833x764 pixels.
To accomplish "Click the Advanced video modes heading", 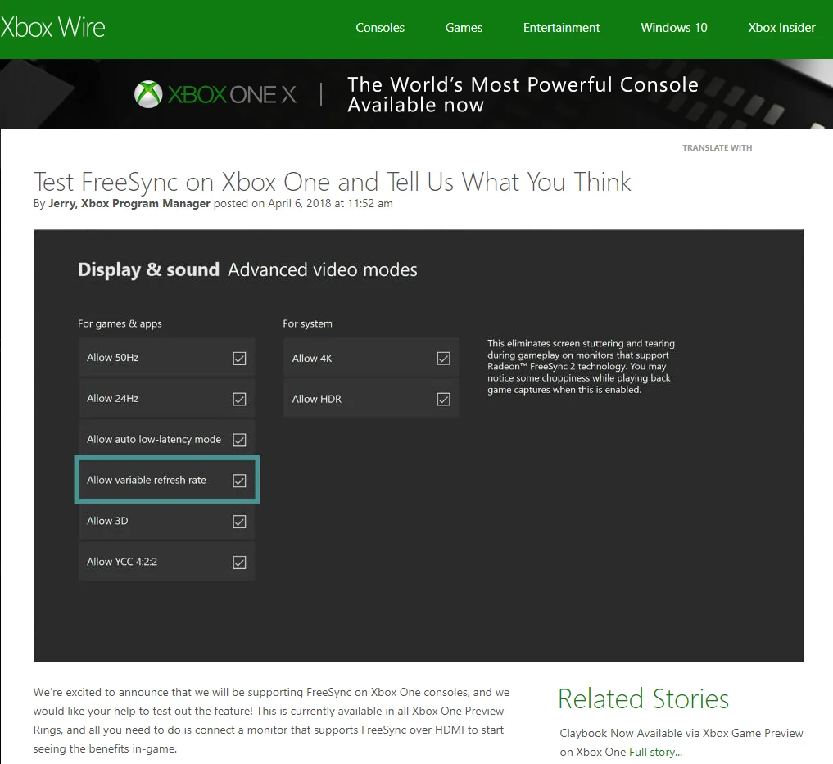I will 323,269.
